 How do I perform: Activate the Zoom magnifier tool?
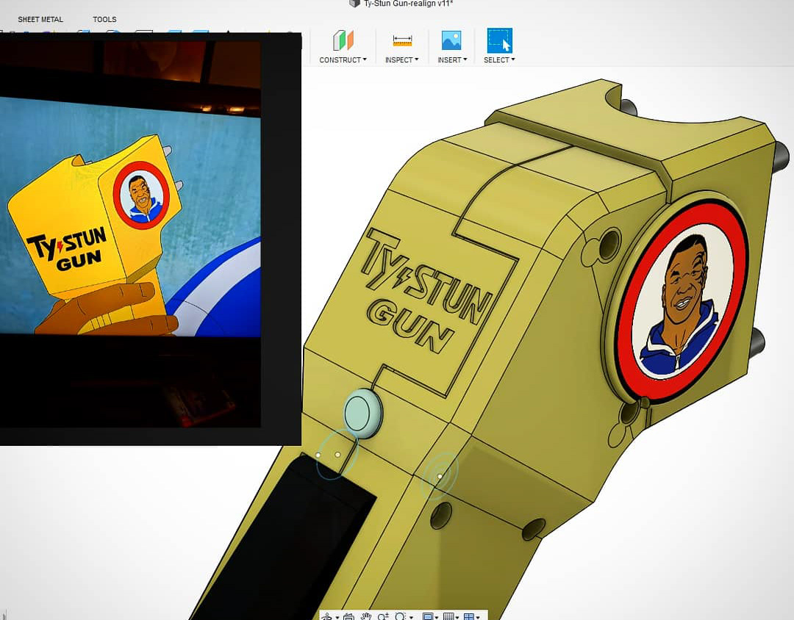pyautogui.click(x=383, y=616)
